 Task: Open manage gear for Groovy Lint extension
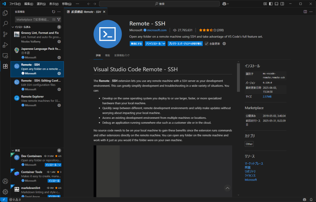coord(59,41)
